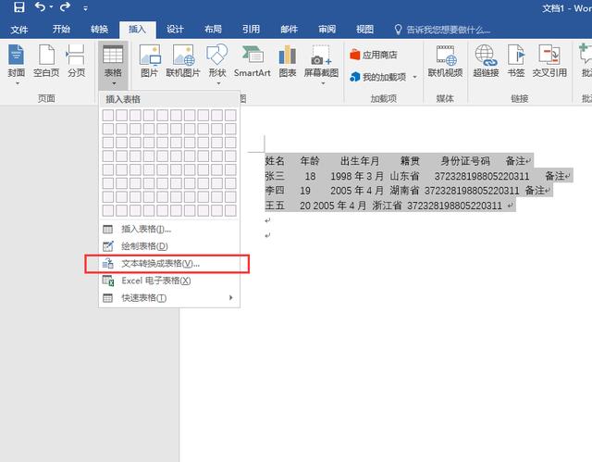This screenshot has width=592, height=462.
Task: Click the header text 身份证号码
Action: [x=465, y=161]
